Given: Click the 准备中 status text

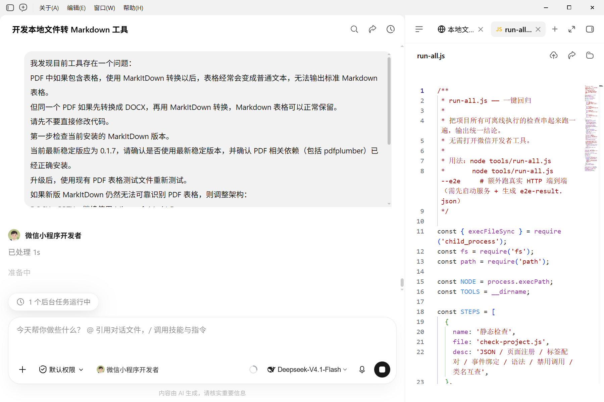Looking at the screenshot, I should coord(19,273).
